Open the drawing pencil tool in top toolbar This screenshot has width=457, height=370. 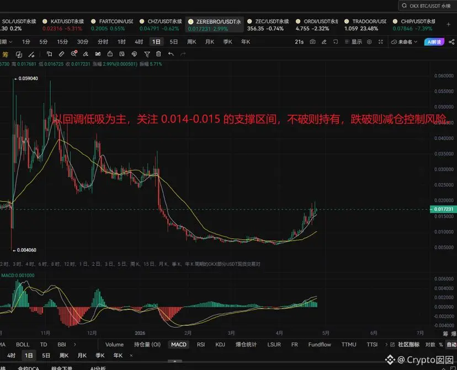click(x=324, y=41)
